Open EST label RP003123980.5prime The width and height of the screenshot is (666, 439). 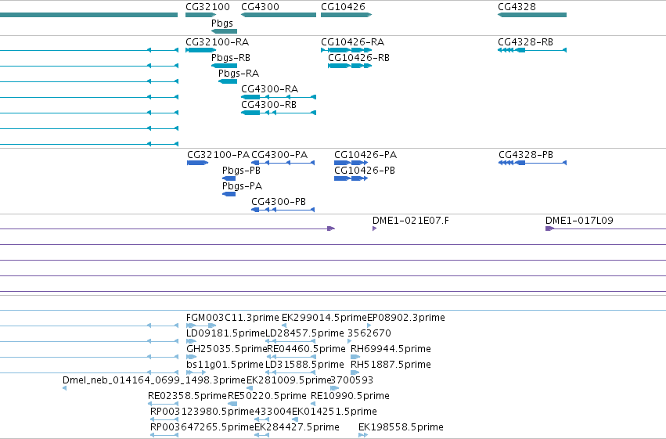[202, 412]
